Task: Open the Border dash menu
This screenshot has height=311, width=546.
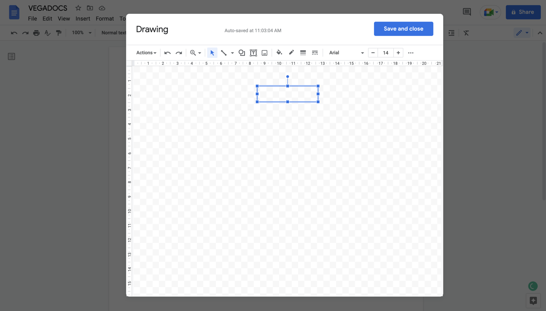Action: tap(315, 53)
